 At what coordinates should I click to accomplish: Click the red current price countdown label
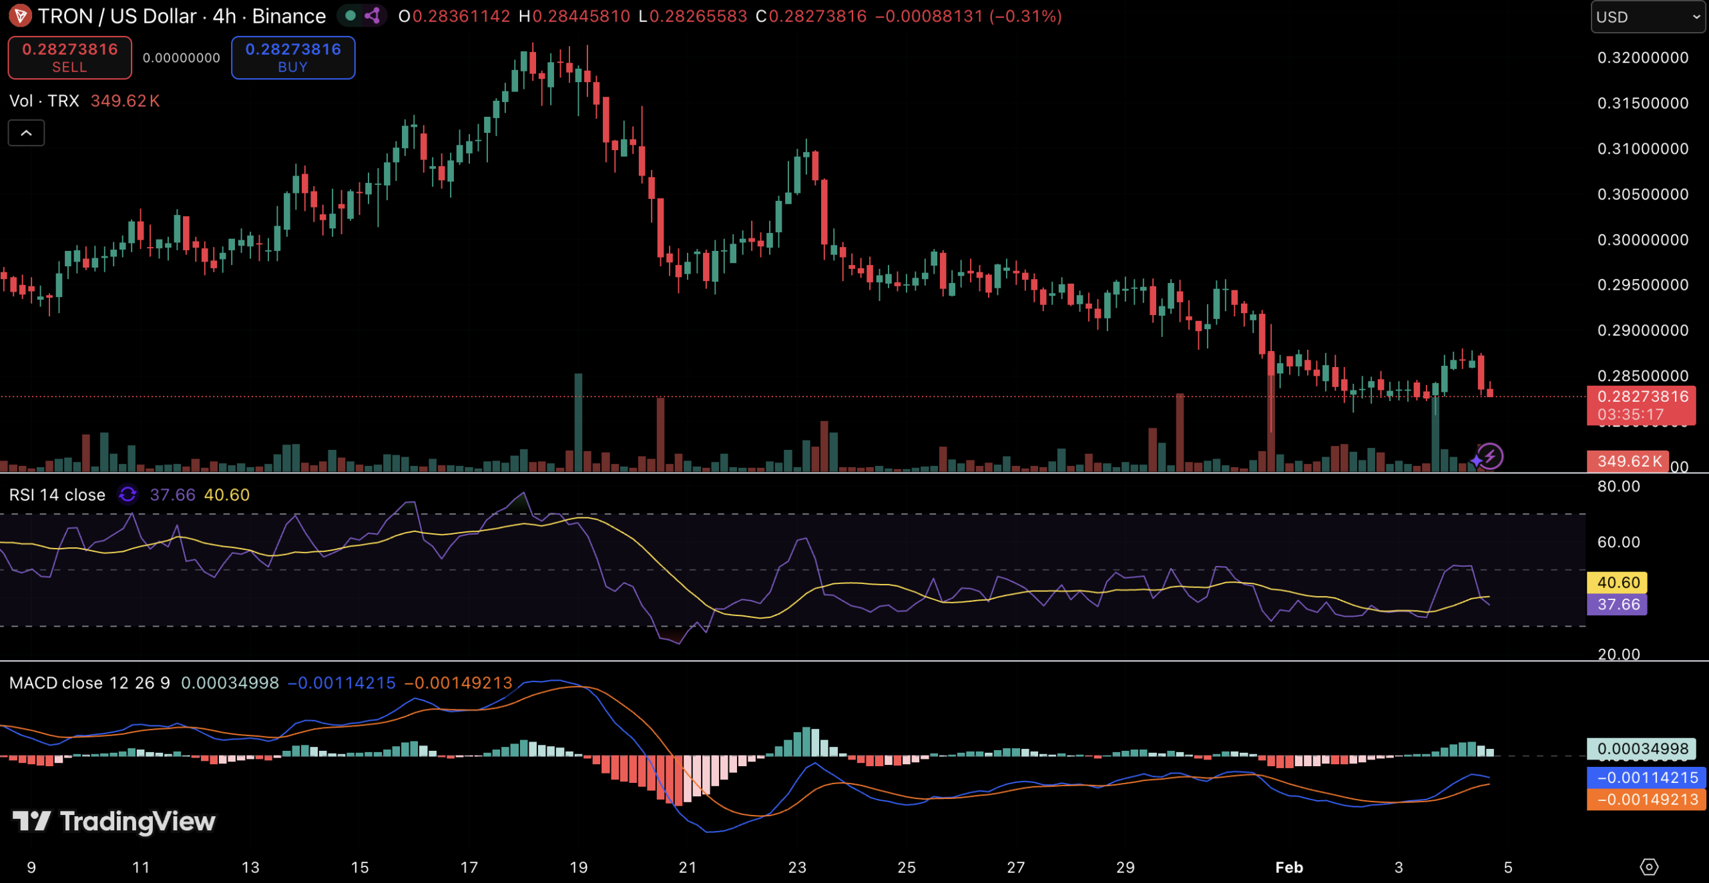pos(1642,404)
